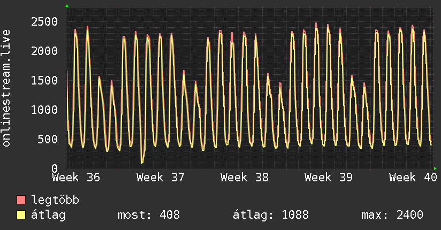Select the 'most: 408' current value

pos(148,215)
